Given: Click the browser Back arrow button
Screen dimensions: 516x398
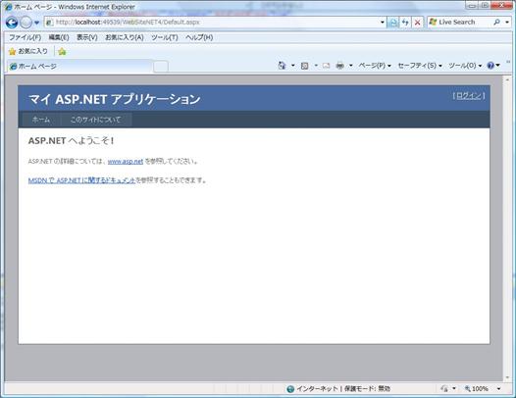Looking at the screenshot, I should click(12, 23).
